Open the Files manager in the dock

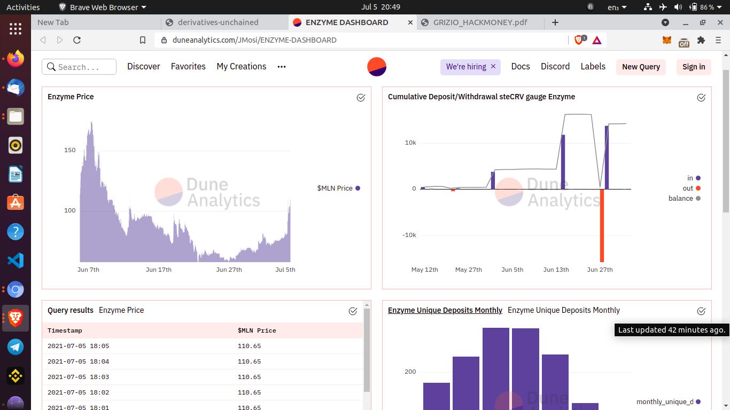[15, 116]
